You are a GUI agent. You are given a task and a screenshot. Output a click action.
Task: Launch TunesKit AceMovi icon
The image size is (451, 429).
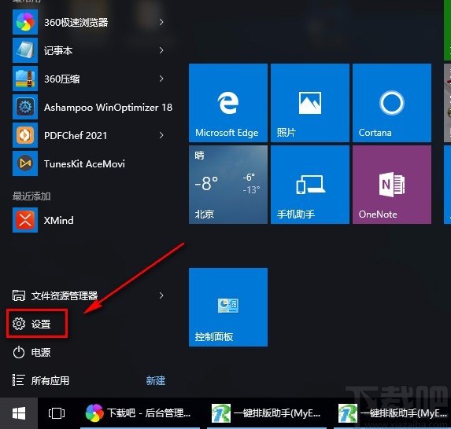pyautogui.click(x=25, y=163)
